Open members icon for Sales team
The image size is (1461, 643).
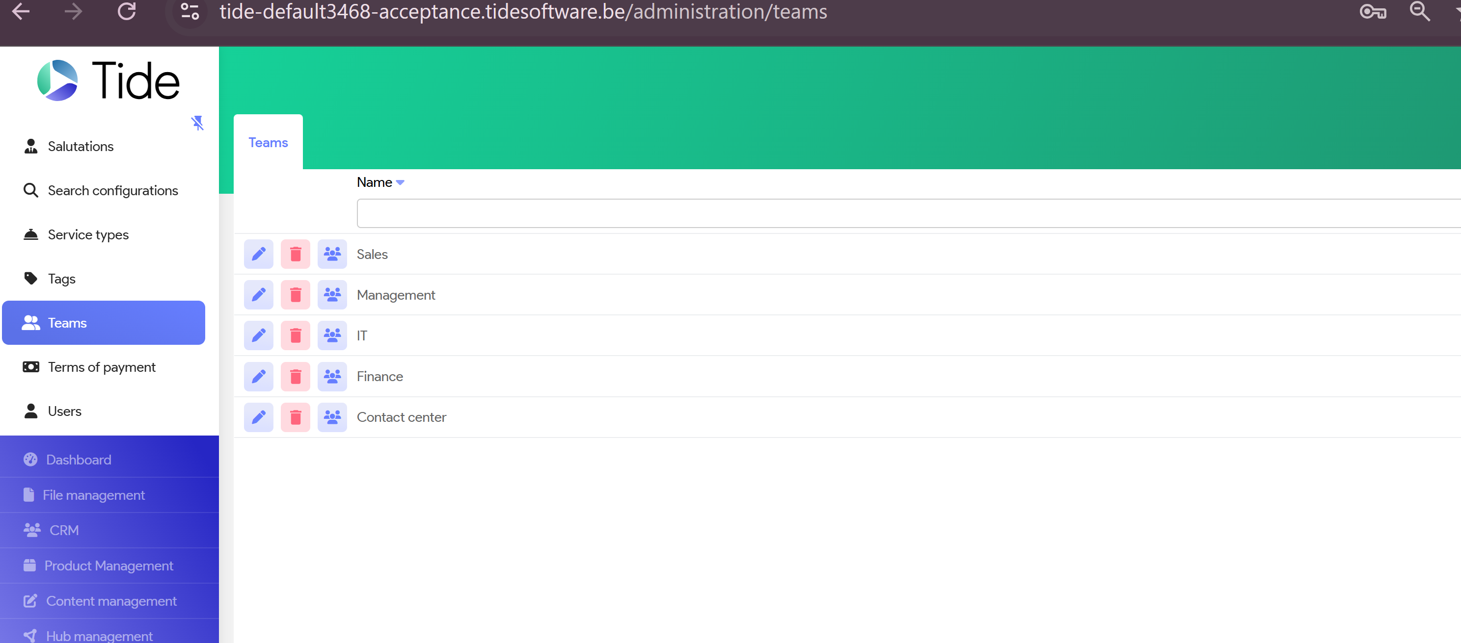(332, 254)
